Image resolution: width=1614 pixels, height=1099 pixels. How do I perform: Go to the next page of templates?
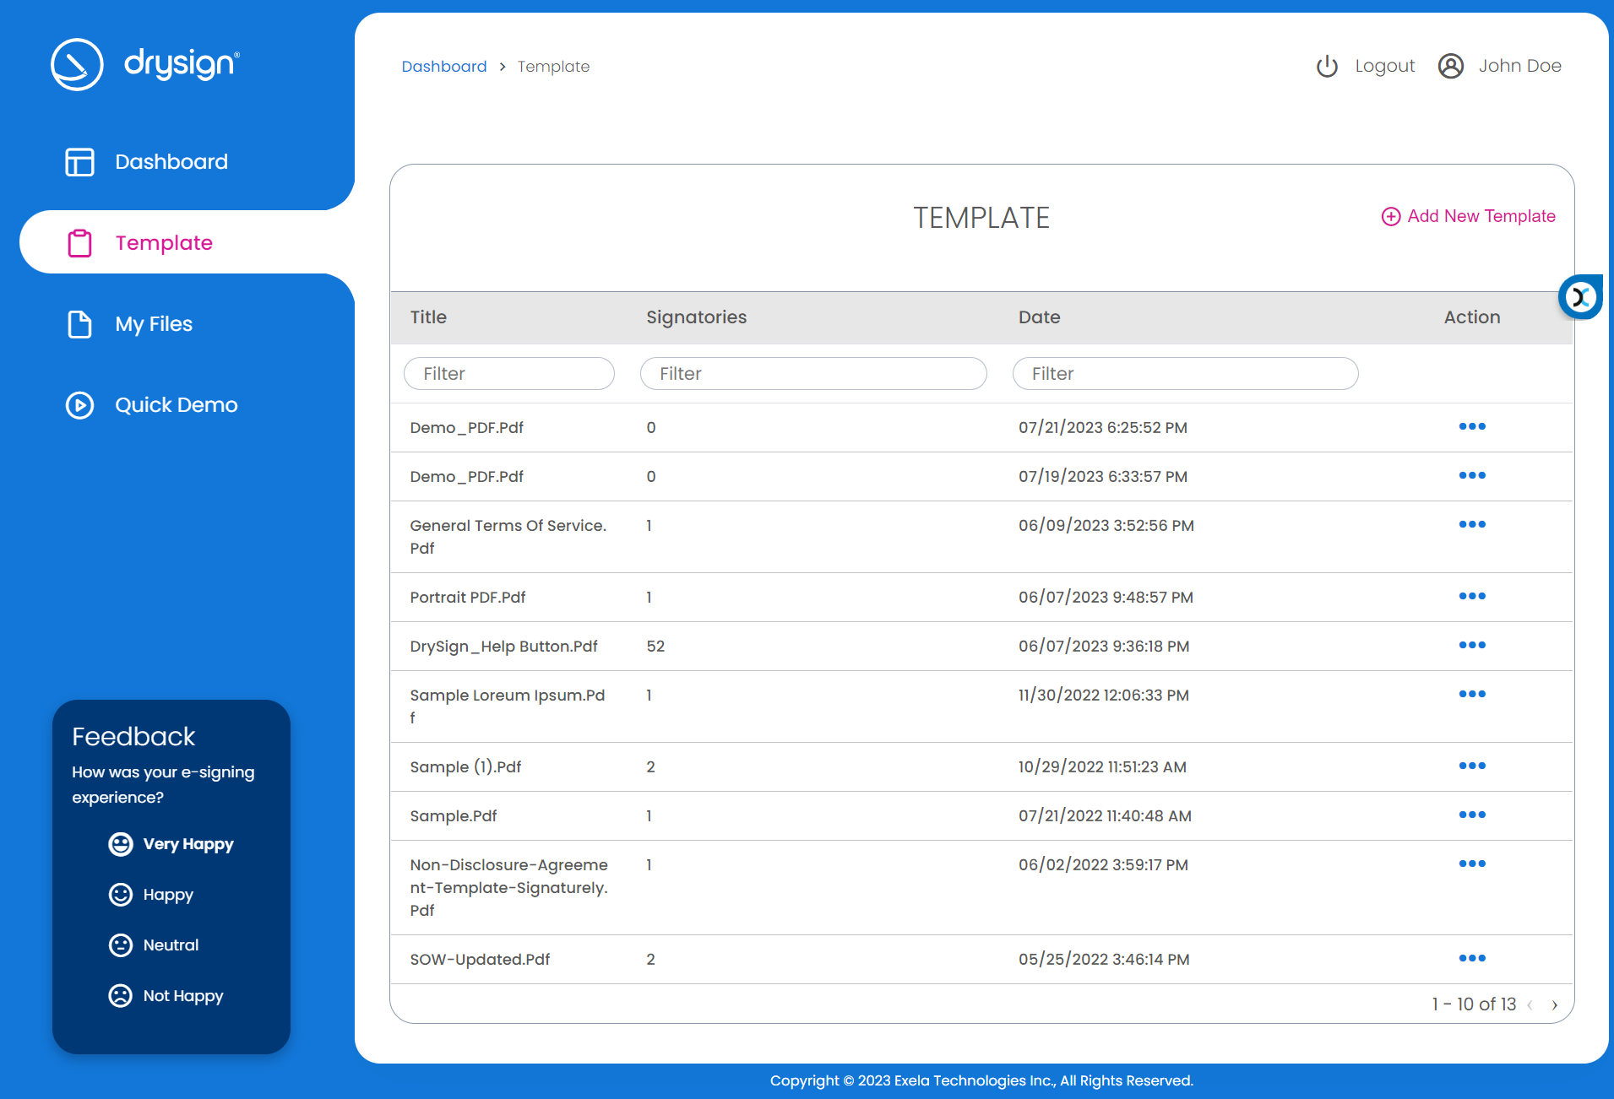coord(1554,1004)
